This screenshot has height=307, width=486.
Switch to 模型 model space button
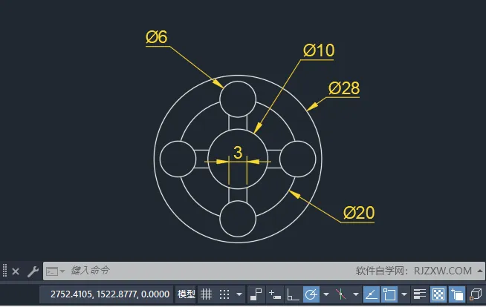(187, 294)
